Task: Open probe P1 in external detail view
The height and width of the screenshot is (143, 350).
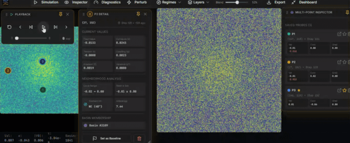Action: tap(339, 34)
